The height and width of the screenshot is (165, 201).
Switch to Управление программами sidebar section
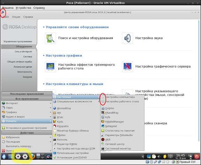tap(18, 42)
